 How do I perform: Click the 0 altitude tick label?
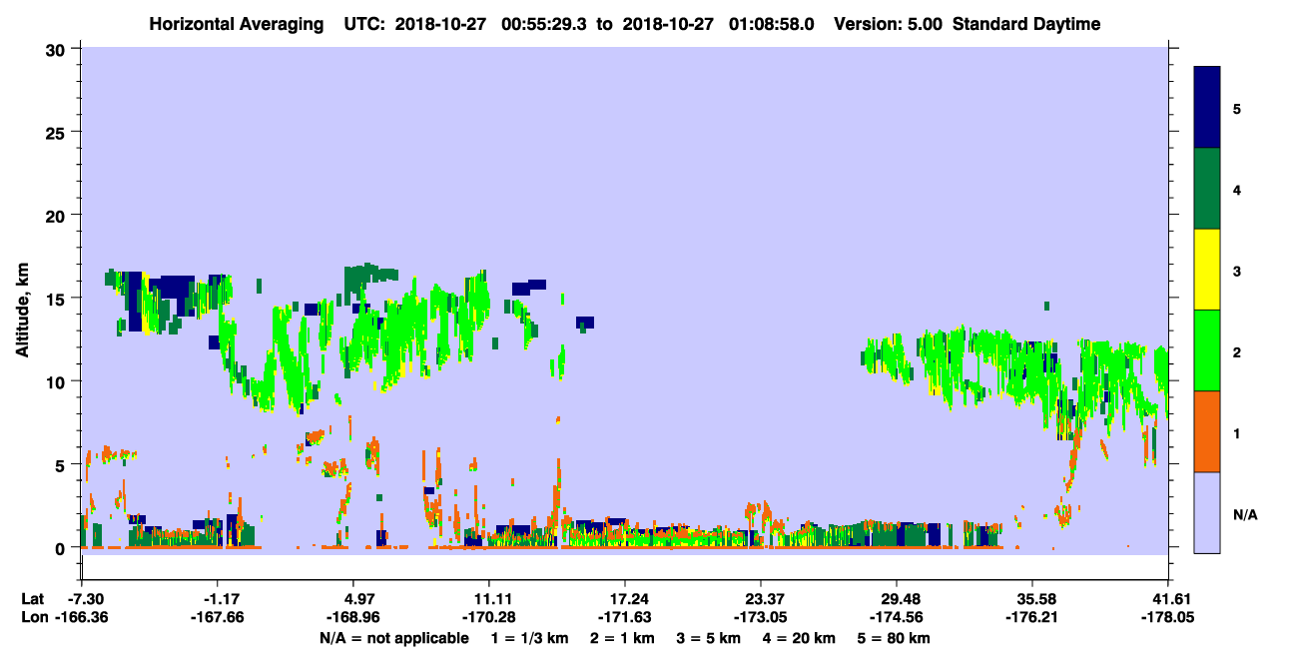point(62,548)
